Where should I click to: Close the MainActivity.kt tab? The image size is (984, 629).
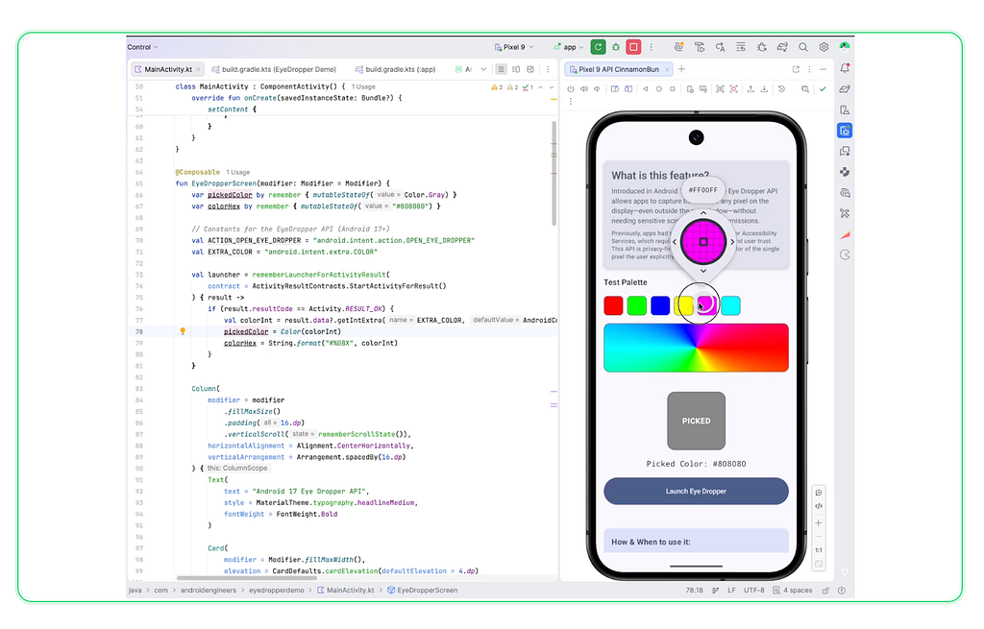(198, 69)
